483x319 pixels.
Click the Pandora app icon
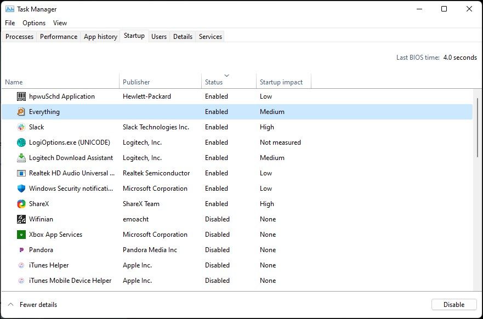click(x=20, y=249)
